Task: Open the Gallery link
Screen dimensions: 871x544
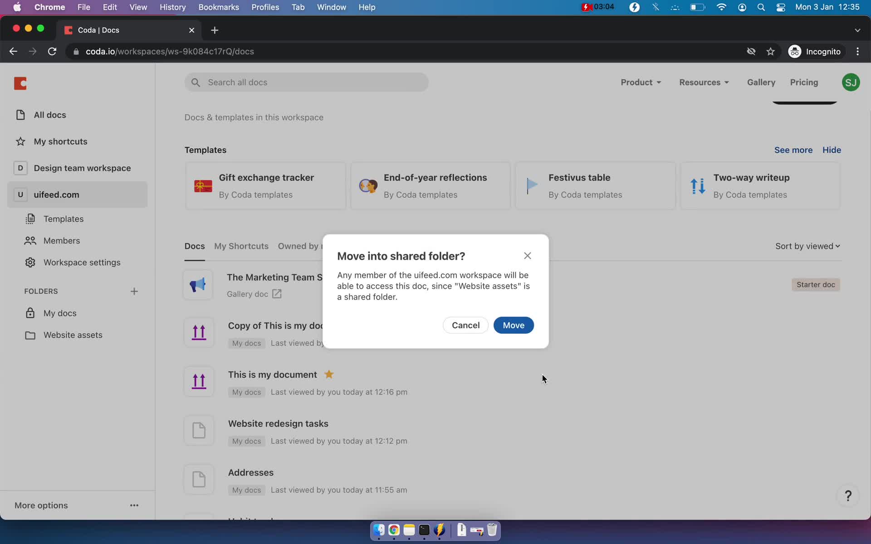Action: 761,83
